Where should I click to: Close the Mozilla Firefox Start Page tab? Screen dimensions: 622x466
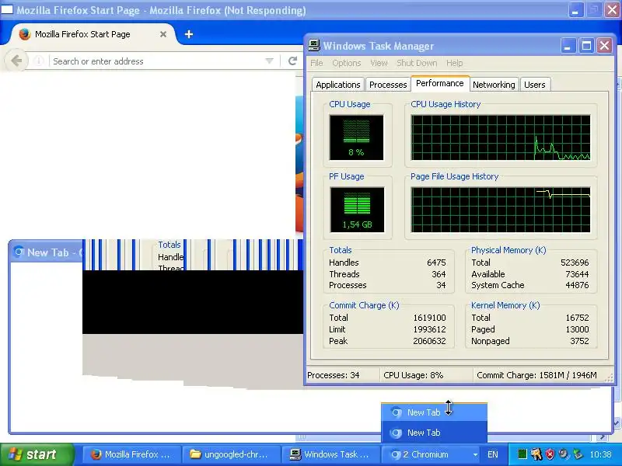tap(163, 34)
